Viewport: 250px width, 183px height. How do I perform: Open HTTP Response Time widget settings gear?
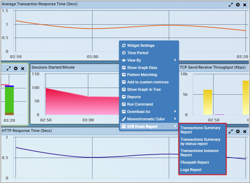[238, 131]
